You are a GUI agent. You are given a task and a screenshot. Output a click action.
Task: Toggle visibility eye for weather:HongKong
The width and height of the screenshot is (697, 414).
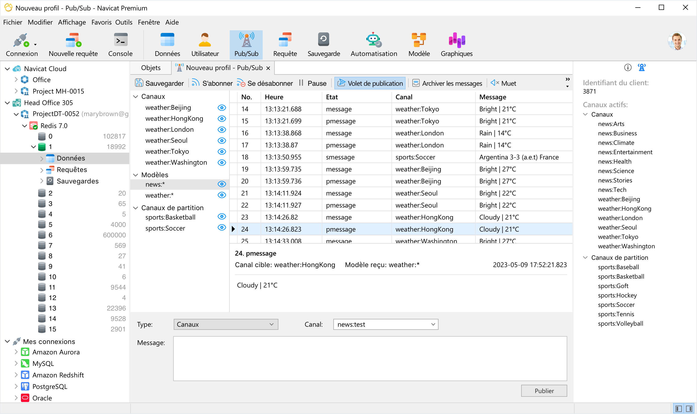tap(222, 119)
